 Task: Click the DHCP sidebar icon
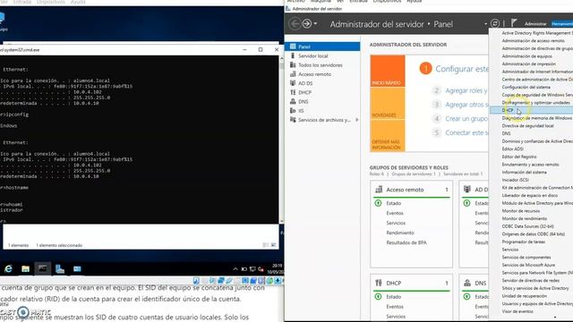click(293, 92)
